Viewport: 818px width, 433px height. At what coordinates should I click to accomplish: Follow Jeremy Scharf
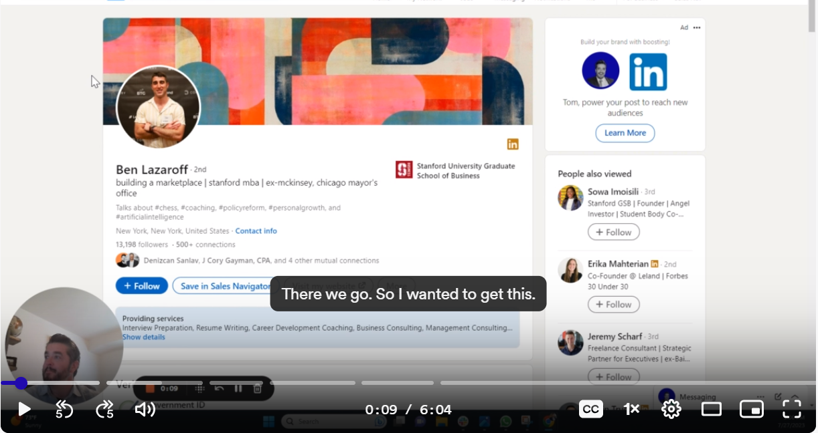(x=614, y=376)
